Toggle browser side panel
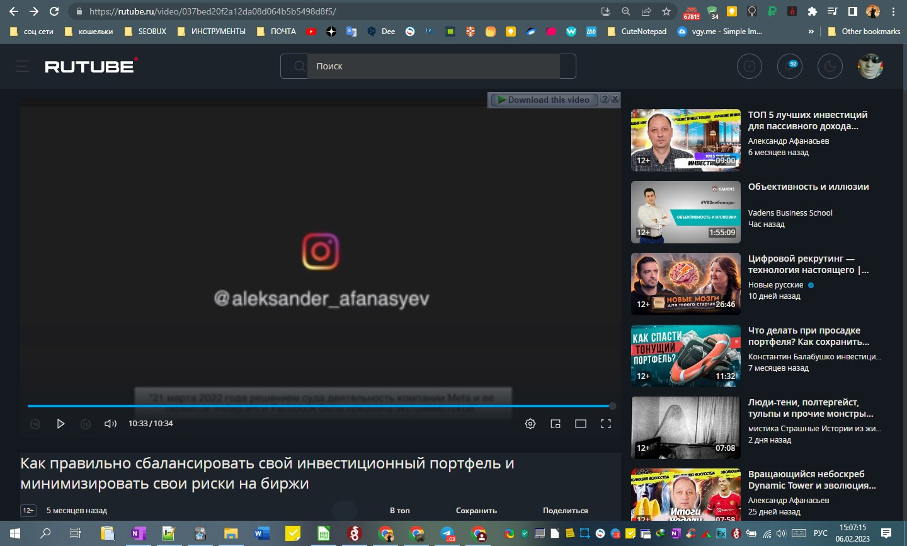 tap(852, 11)
